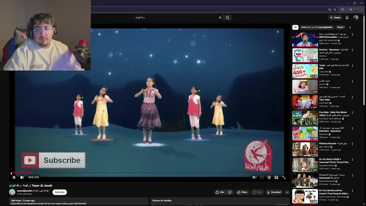Clear the YouTube search box text
The height and width of the screenshot is (206, 366).
(x=220, y=17)
